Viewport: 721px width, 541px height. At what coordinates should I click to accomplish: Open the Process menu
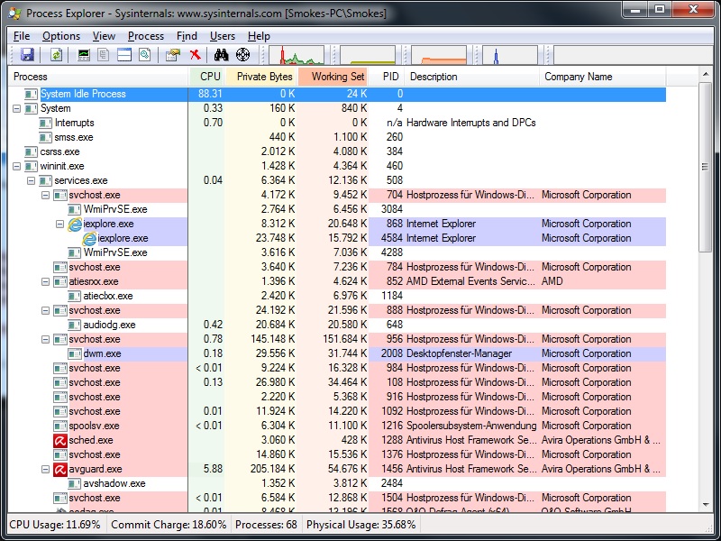pos(146,36)
